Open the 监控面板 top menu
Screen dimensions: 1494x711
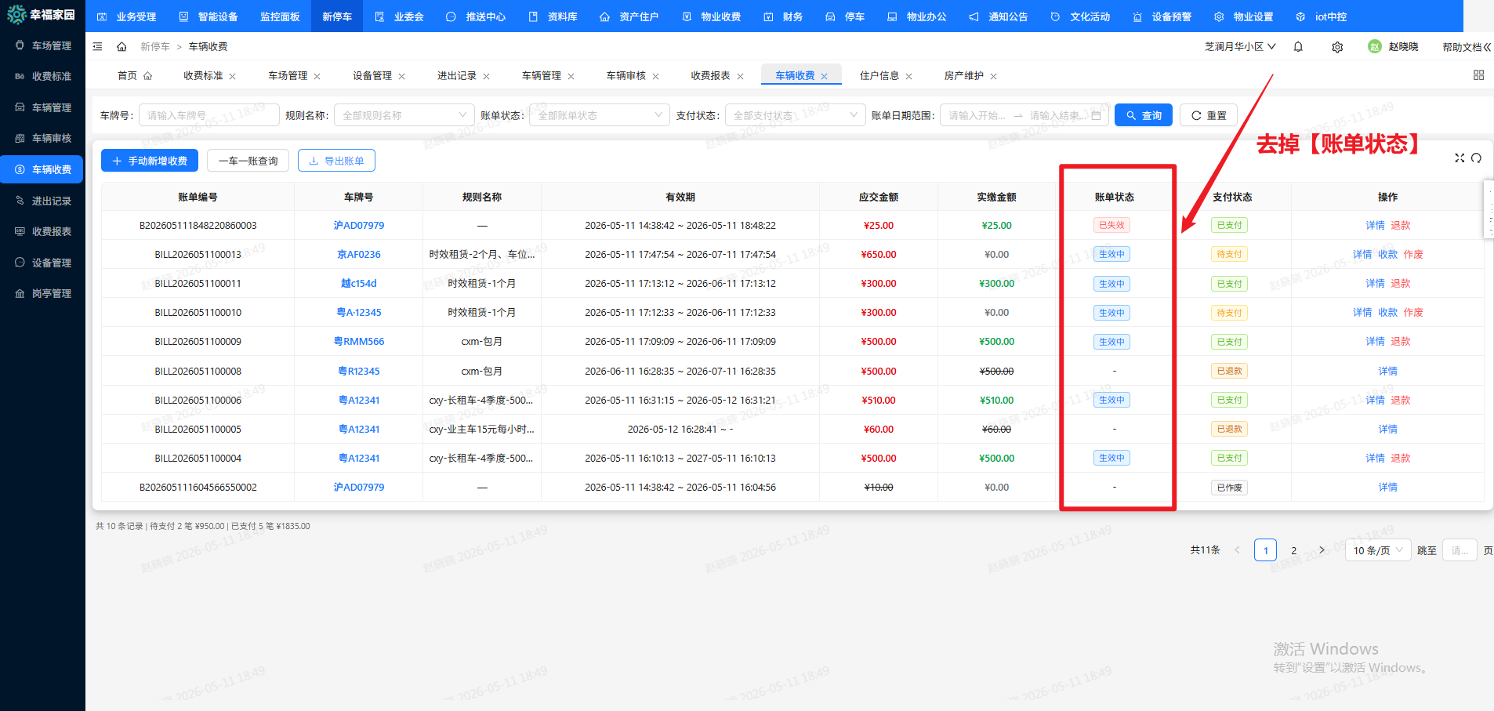pyautogui.click(x=280, y=16)
